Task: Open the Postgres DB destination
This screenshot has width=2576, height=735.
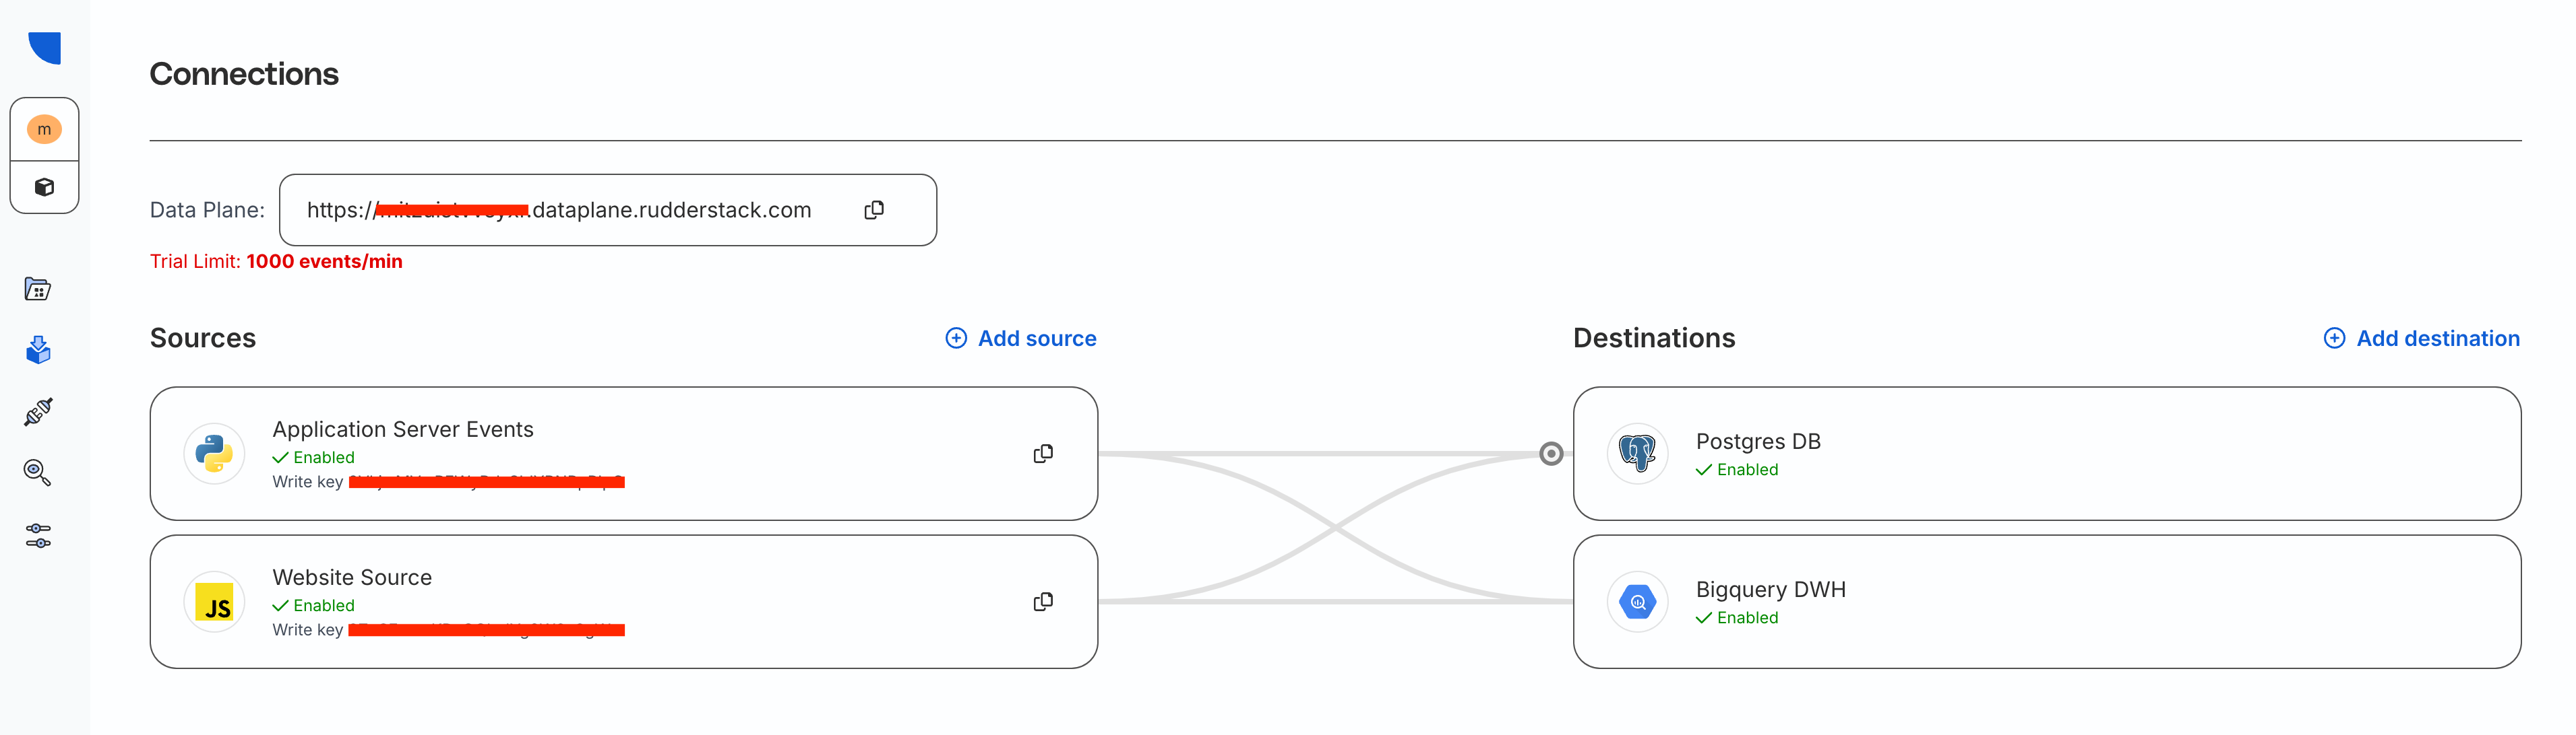Action: tap(1758, 442)
